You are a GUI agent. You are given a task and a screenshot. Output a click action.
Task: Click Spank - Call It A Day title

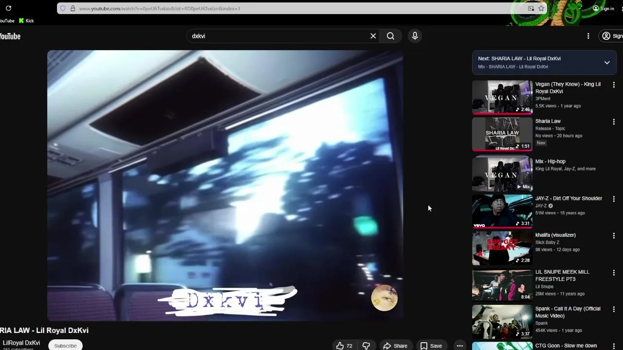[568, 312]
